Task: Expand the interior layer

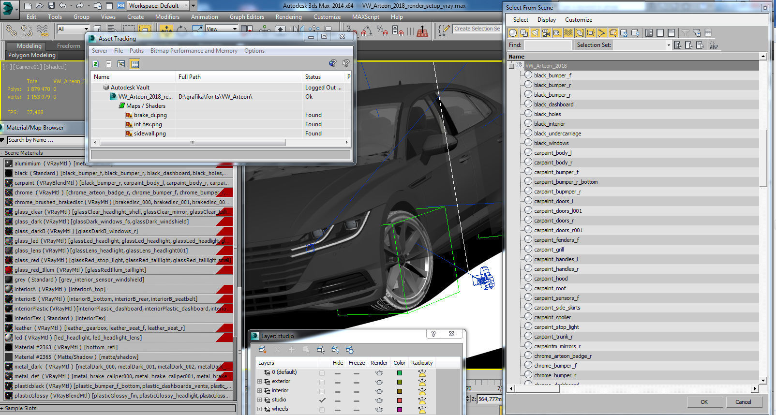Action: [259, 391]
